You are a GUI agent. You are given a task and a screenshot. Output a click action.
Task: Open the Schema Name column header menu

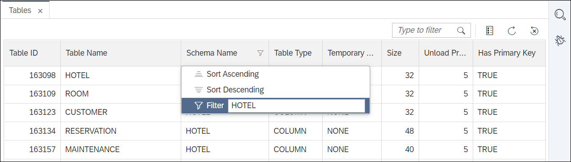tap(225, 53)
